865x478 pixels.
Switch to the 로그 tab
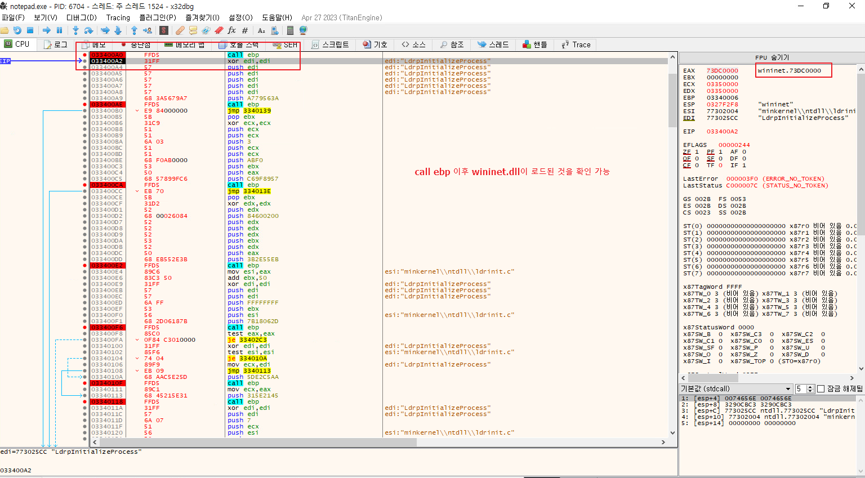[x=56, y=44]
